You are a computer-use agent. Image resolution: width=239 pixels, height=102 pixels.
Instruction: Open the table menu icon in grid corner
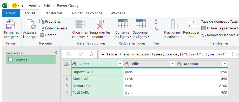pyautogui.click(x=67, y=64)
